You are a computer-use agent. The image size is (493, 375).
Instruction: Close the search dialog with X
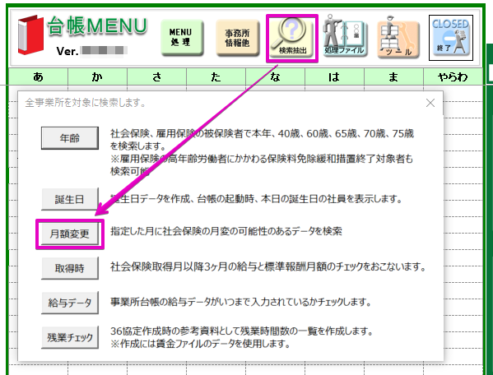430,103
